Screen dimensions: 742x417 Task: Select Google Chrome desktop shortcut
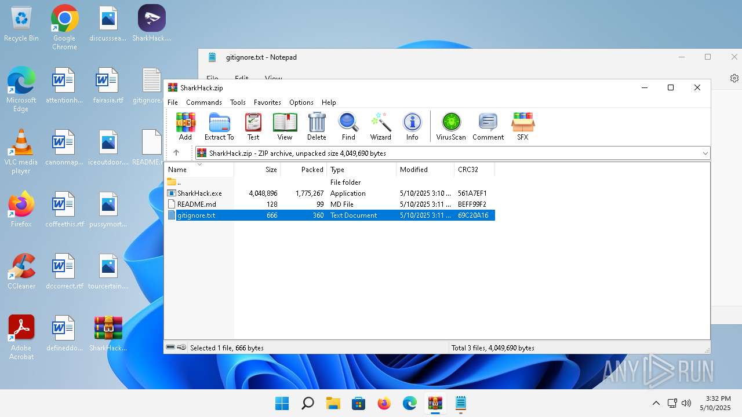pyautogui.click(x=64, y=27)
